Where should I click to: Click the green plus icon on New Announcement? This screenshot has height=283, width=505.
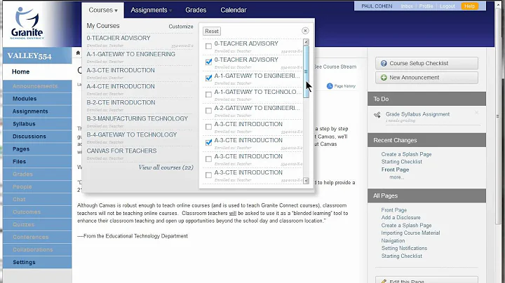pyautogui.click(x=384, y=78)
